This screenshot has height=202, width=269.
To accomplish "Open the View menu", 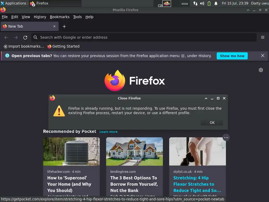I will (26, 17).
